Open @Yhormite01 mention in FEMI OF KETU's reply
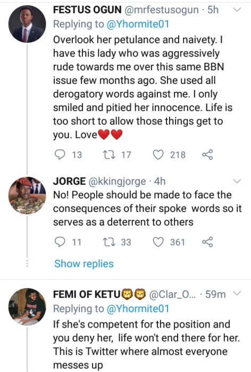 [138, 309]
